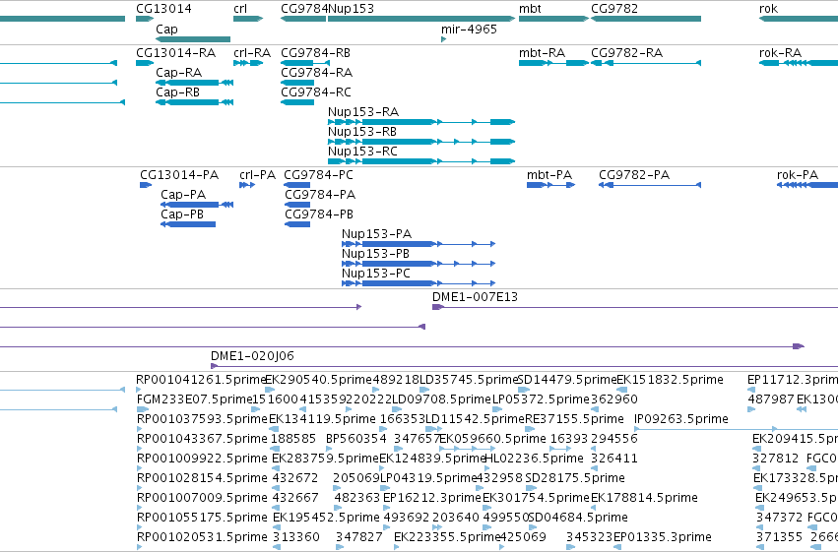Click the crl gene feature

[x=248, y=19]
